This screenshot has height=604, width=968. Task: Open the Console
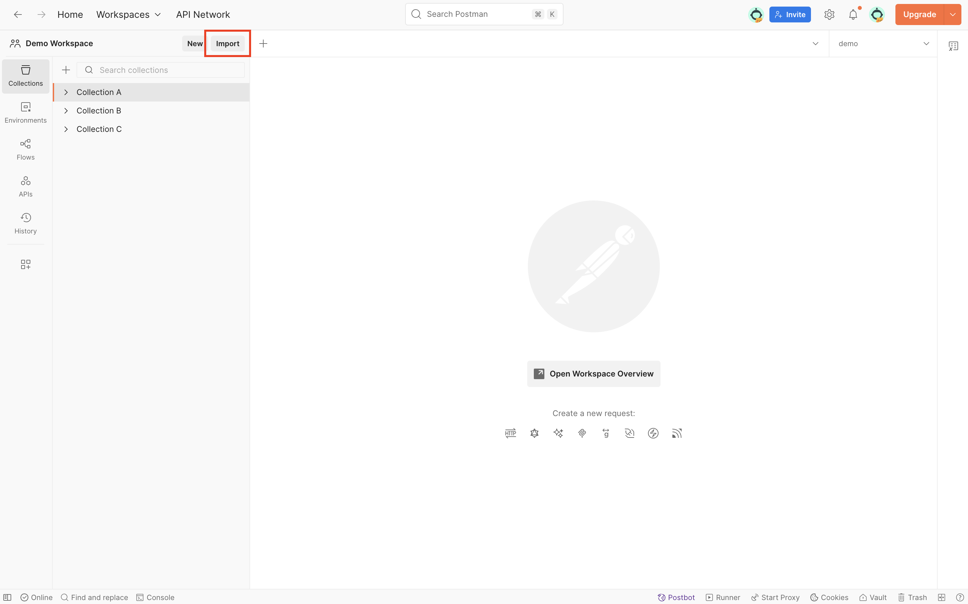click(155, 597)
